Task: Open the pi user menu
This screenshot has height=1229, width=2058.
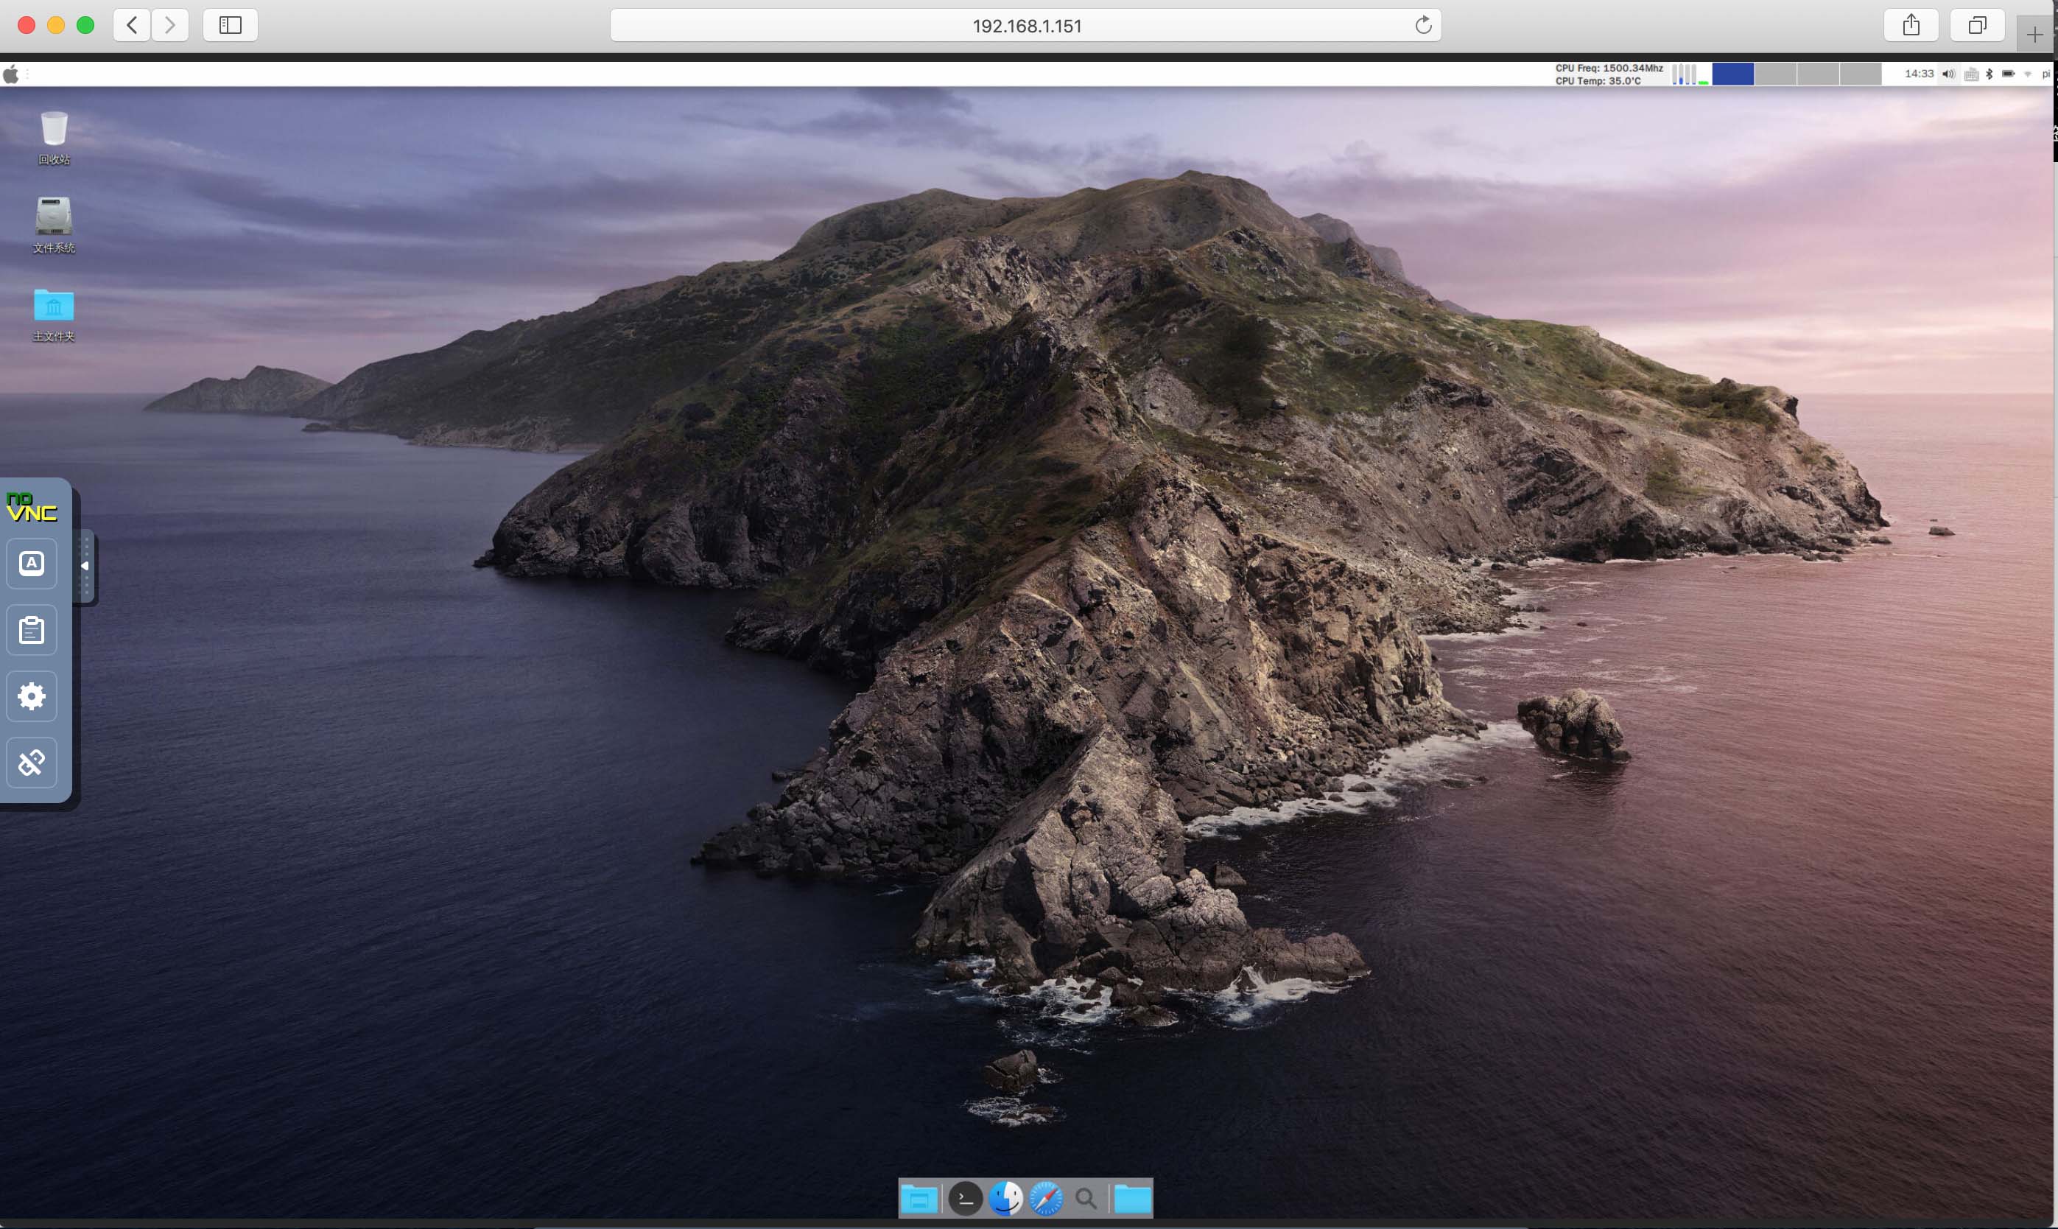Action: pos(2045,74)
